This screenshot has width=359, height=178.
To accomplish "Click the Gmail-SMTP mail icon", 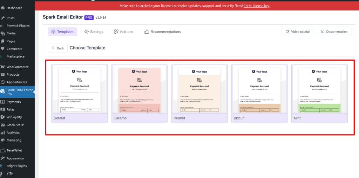I will pos(2,125).
